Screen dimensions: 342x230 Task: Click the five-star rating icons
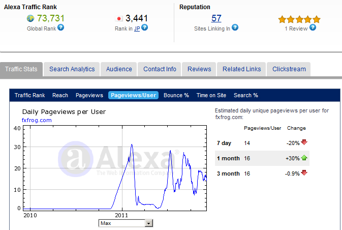click(299, 19)
